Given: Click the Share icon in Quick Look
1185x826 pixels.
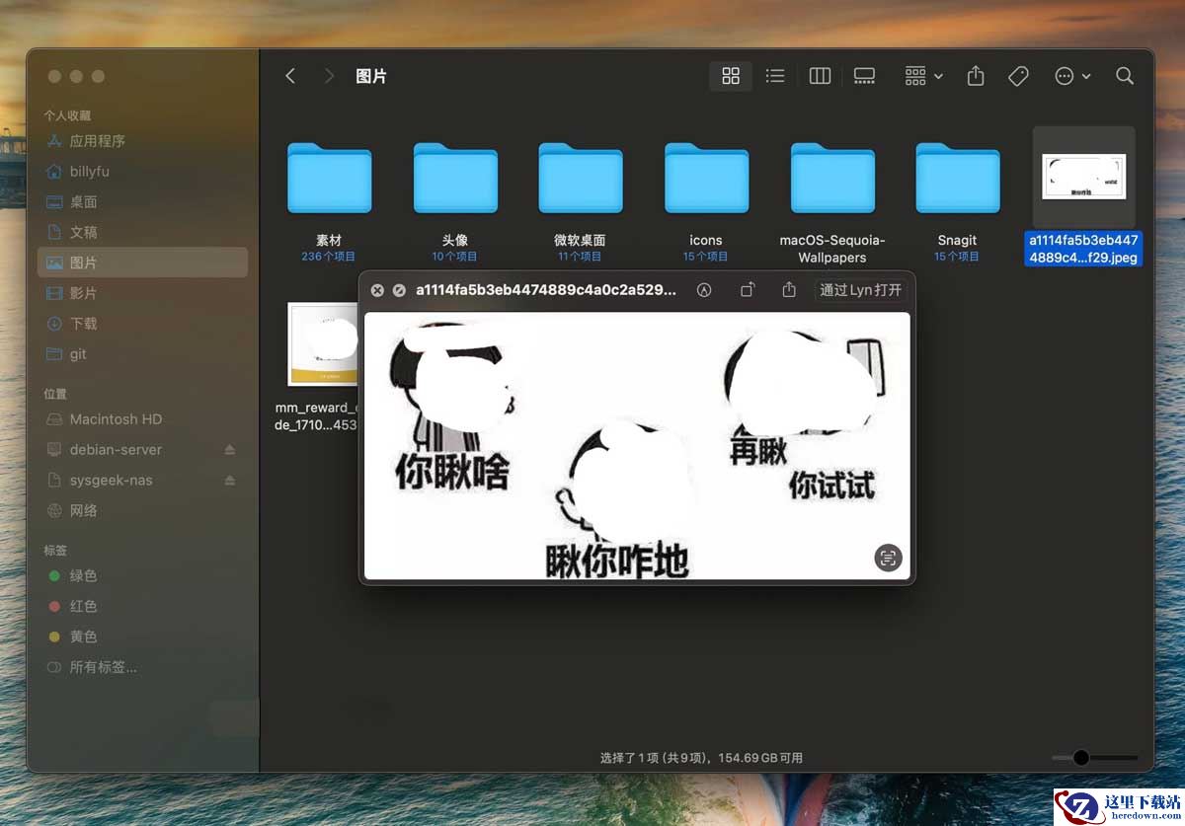Looking at the screenshot, I should pyautogui.click(x=789, y=290).
